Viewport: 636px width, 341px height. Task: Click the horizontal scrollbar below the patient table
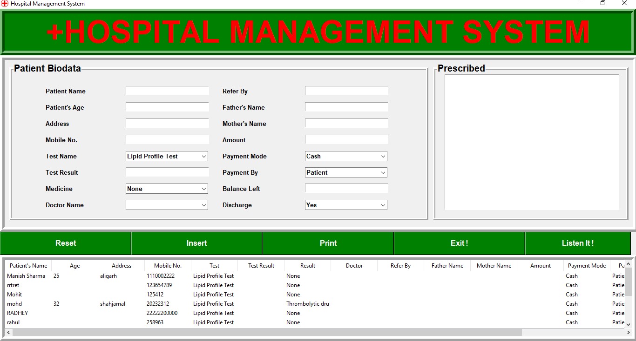[x=261, y=333]
